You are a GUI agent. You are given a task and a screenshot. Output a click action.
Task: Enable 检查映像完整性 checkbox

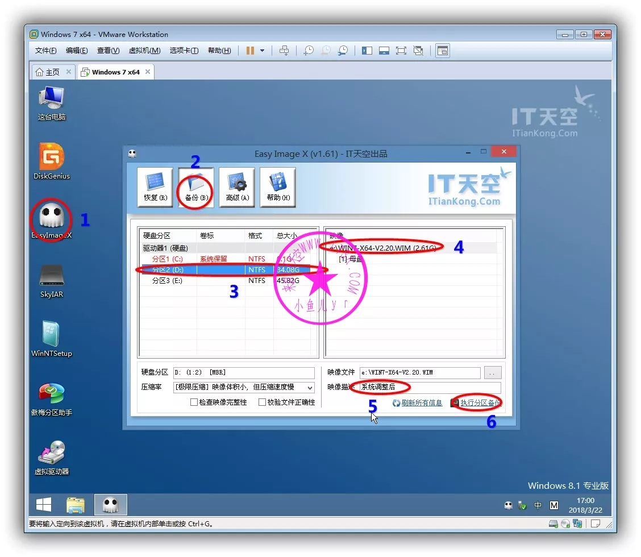(194, 402)
